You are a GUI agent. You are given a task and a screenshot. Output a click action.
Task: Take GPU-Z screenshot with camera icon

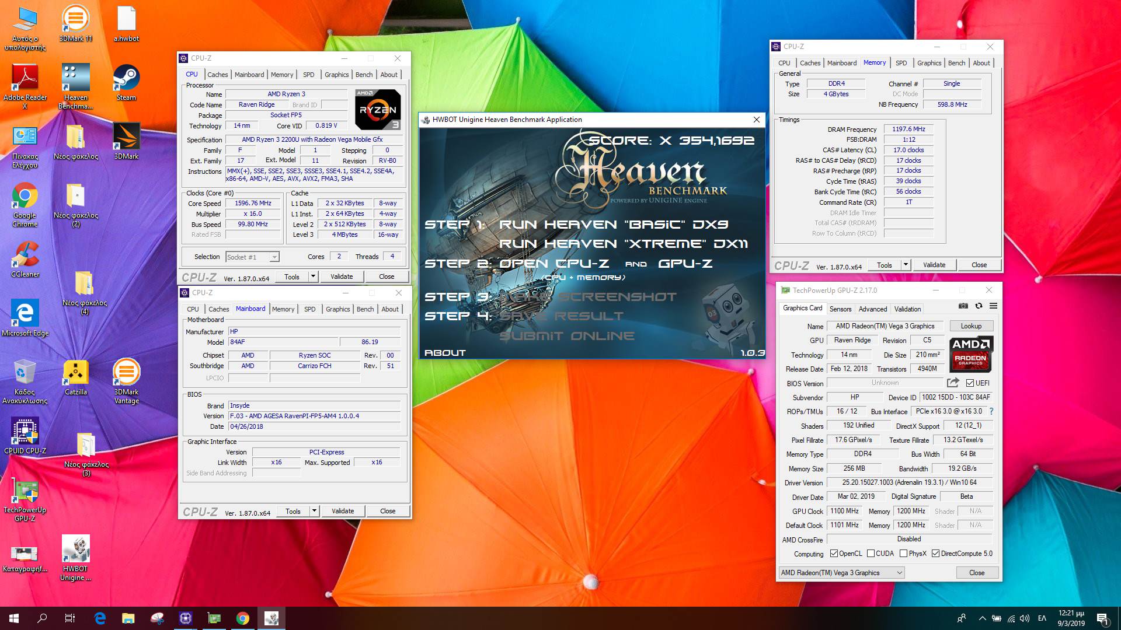963,306
